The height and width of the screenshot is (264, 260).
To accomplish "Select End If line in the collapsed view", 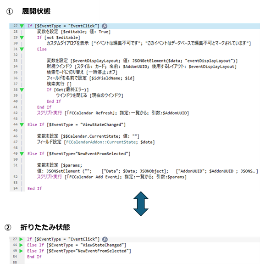I will [x=34, y=257].
